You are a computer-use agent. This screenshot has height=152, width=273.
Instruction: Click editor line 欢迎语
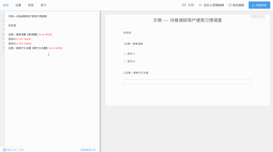coord(12,25)
